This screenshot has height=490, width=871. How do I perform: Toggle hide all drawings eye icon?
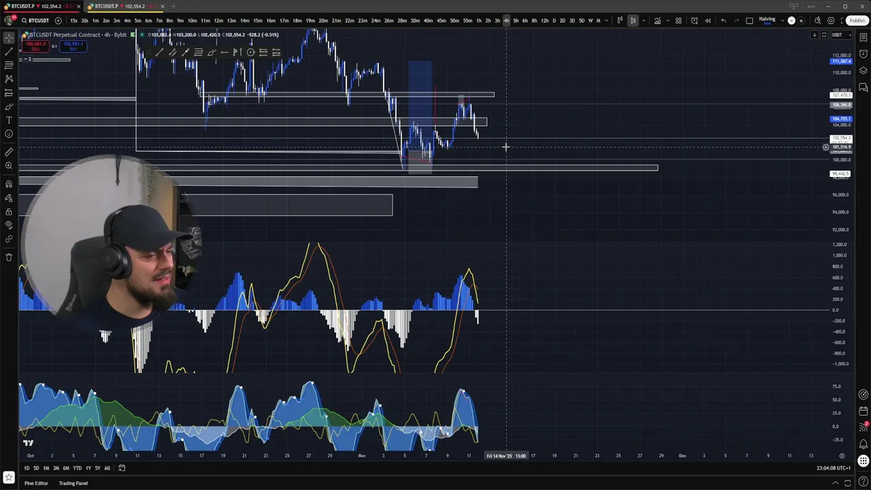tap(9, 225)
